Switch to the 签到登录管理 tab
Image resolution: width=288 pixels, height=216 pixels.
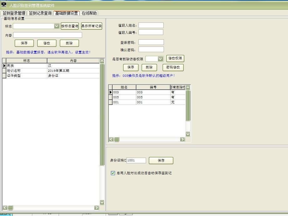coord(14,13)
